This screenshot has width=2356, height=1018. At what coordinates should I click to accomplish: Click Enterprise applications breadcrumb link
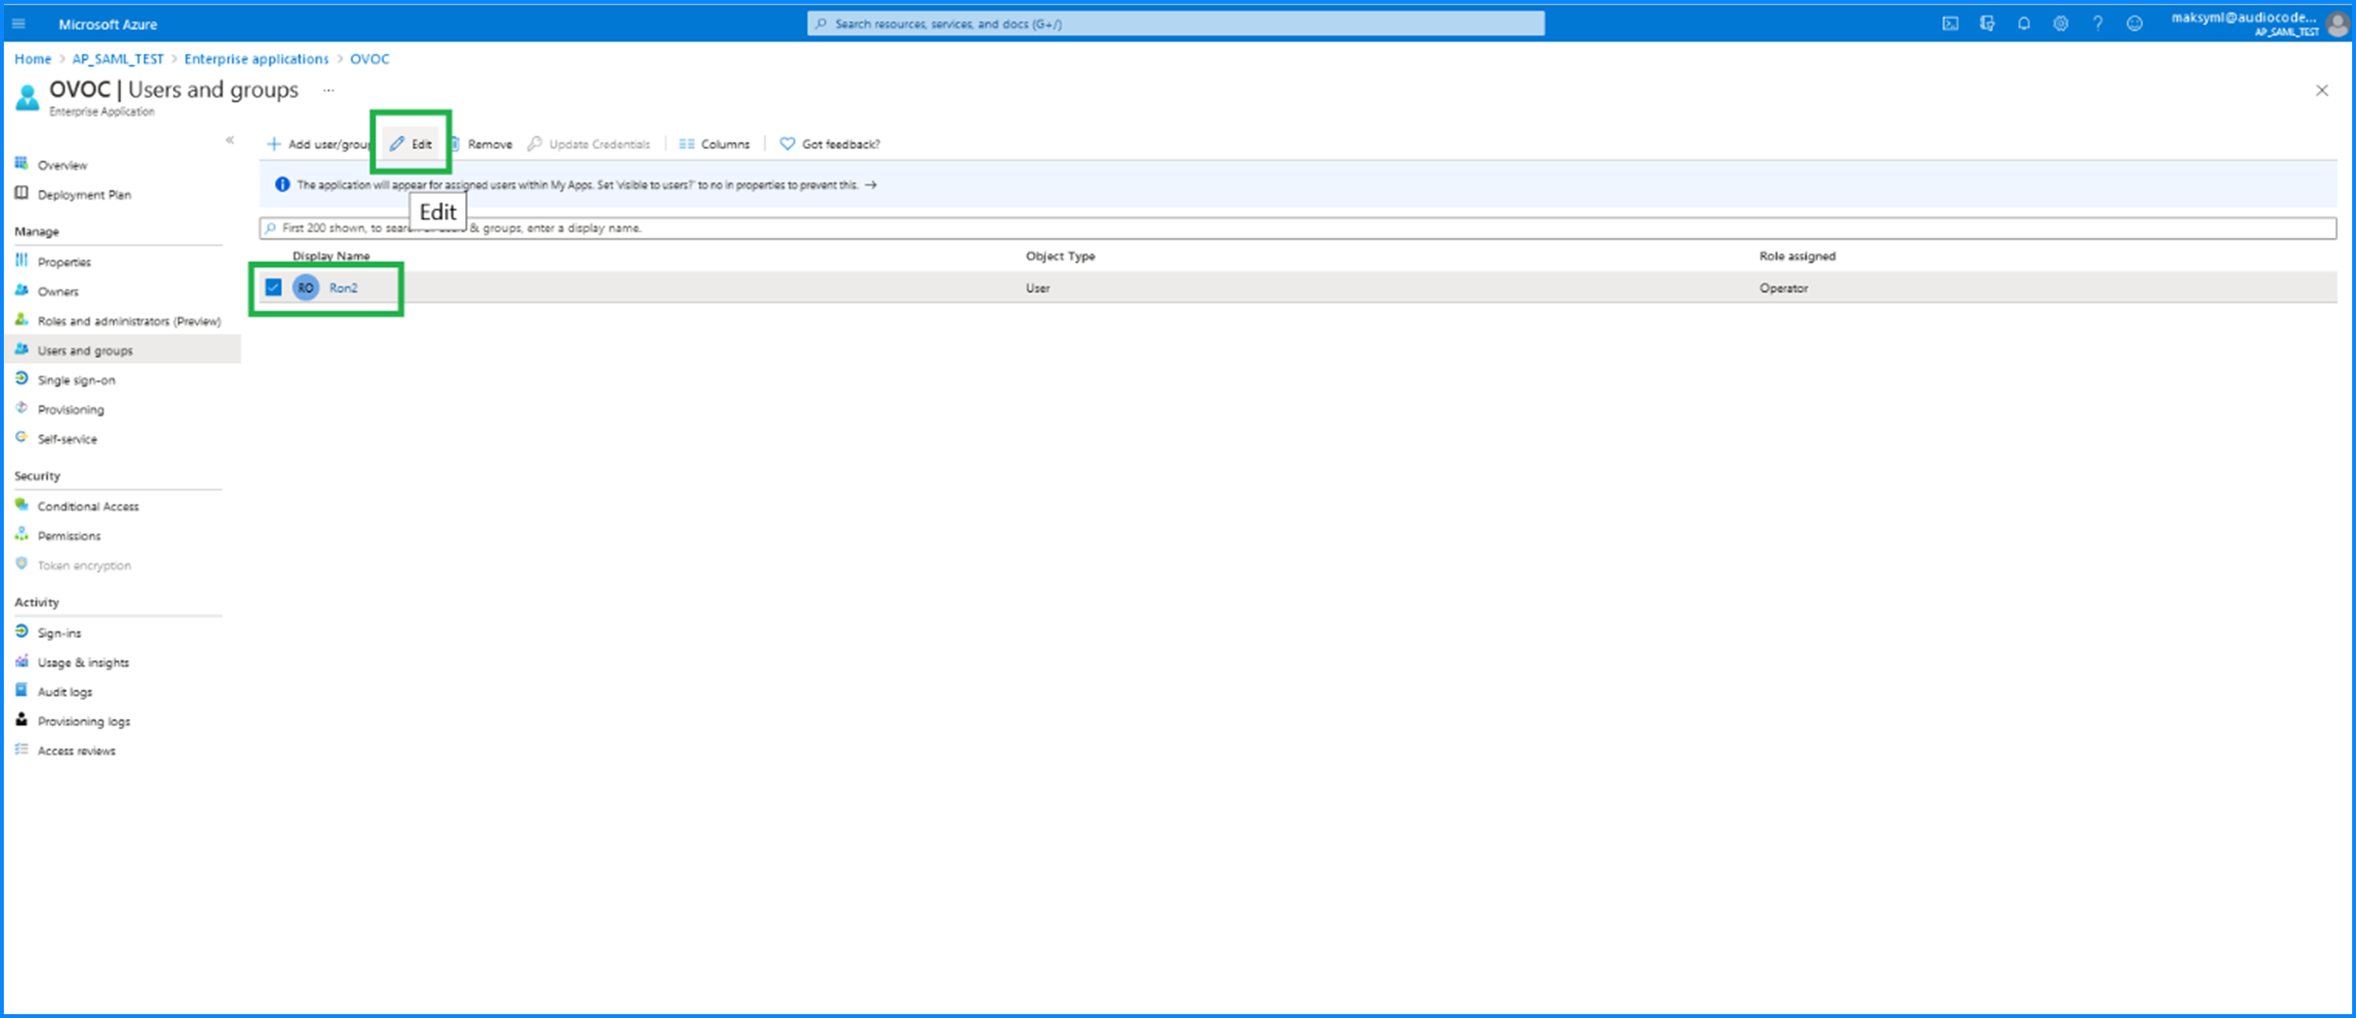[256, 59]
